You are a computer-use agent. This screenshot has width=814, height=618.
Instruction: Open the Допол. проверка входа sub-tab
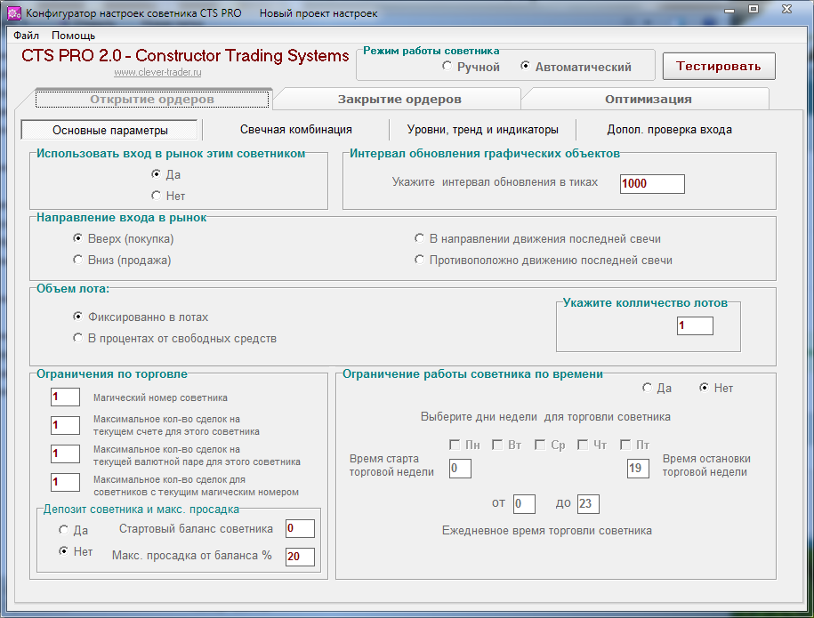click(670, 130)
